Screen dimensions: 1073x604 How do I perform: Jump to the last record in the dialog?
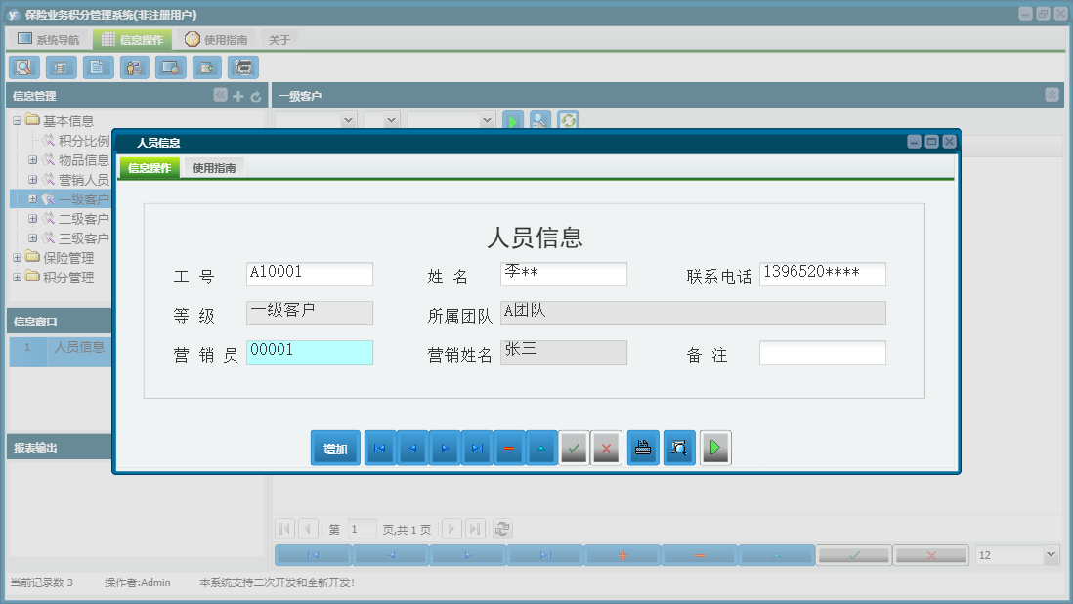click(x=477, y=448)
